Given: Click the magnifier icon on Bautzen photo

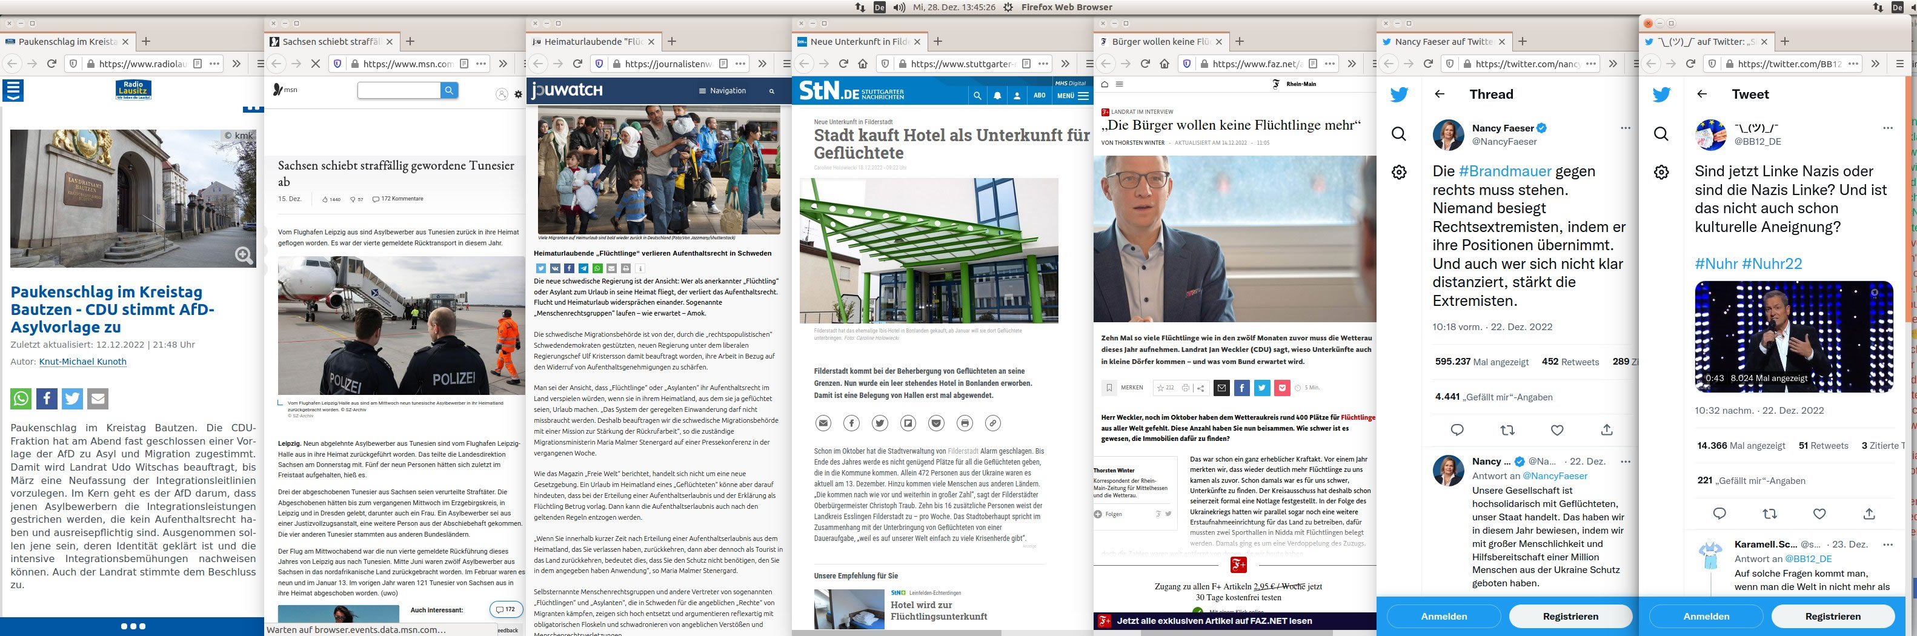Looking at the screenshot, I should coord(244,255).
